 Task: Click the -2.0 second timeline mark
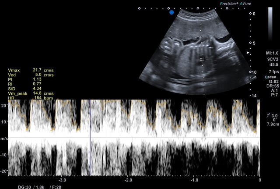tap(128, 180)
